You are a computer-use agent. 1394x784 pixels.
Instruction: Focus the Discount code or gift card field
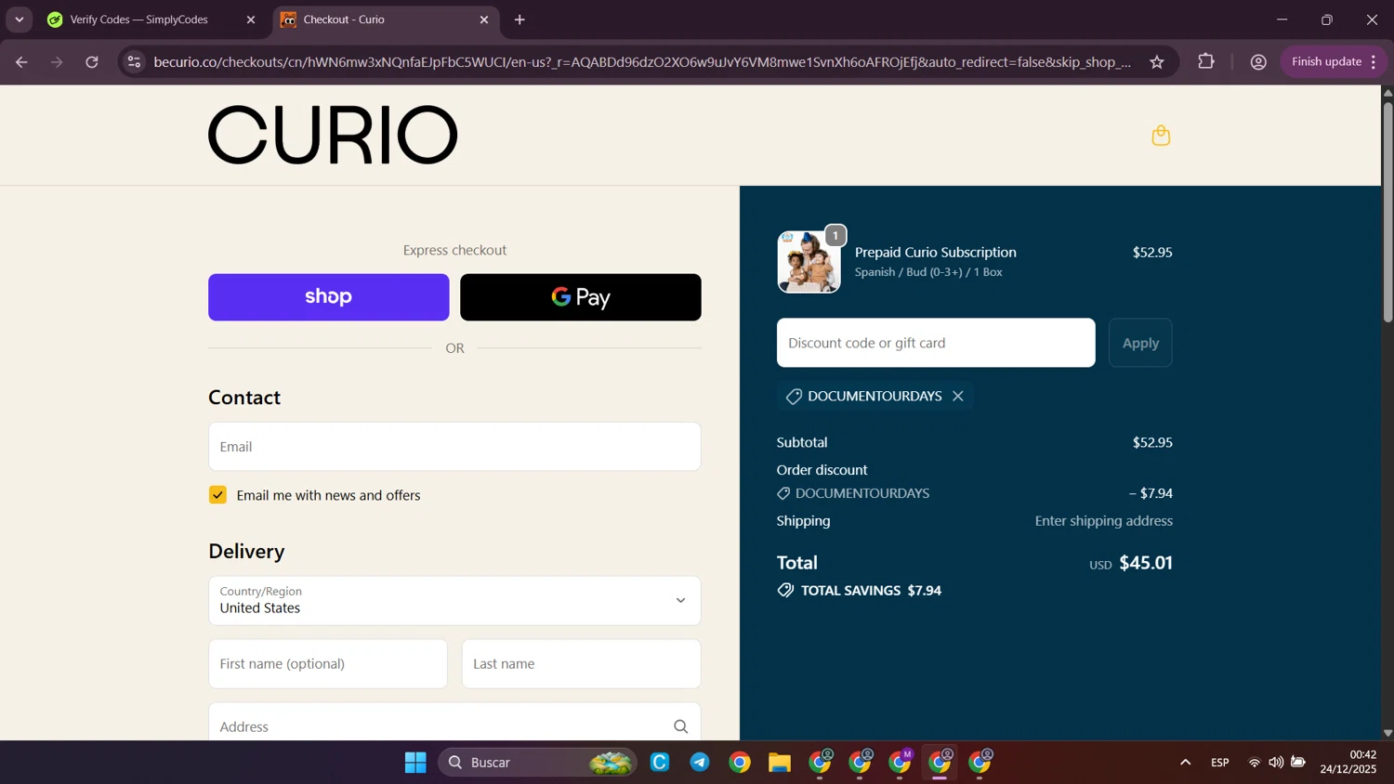coord(936,343)
